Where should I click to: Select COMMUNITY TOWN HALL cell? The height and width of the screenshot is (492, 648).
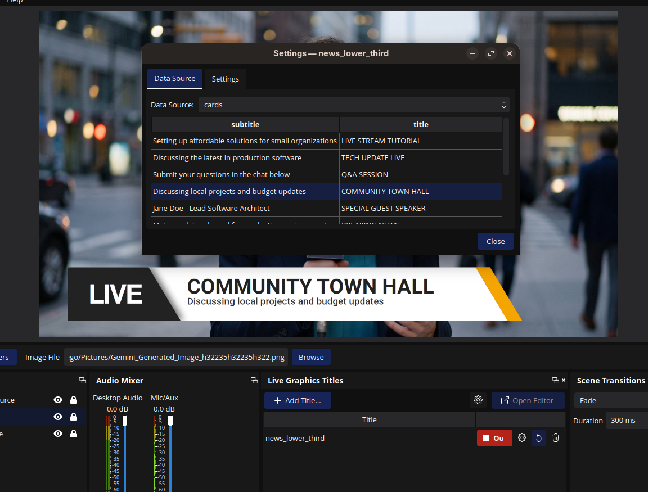coord(421,192)
